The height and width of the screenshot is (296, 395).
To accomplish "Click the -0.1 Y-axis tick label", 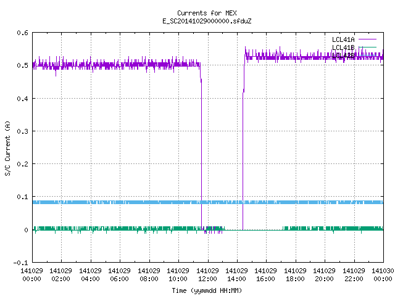I will [x=20, y=263].
